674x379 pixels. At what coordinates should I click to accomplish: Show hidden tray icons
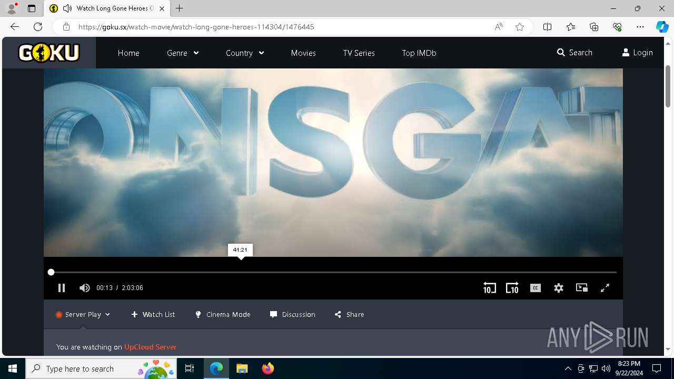tap(568, 368)
